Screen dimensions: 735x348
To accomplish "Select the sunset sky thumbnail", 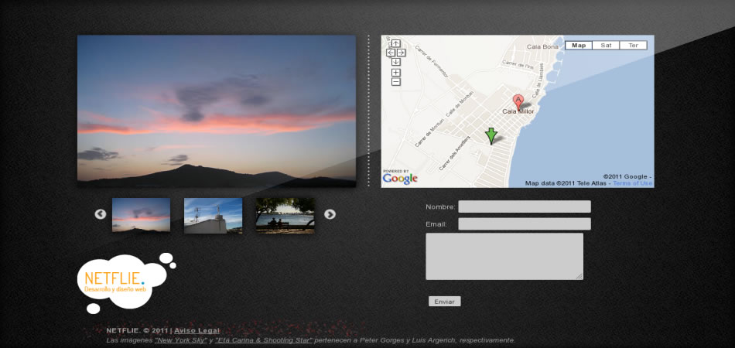I will click(x=141, y=215).
